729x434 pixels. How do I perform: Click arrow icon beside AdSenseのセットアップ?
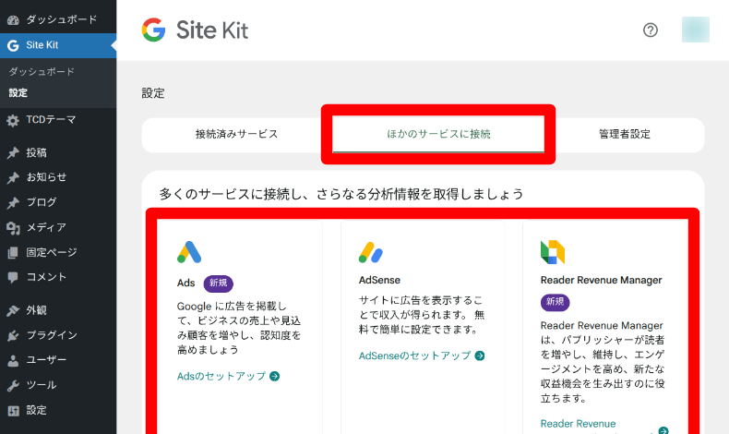480,356
